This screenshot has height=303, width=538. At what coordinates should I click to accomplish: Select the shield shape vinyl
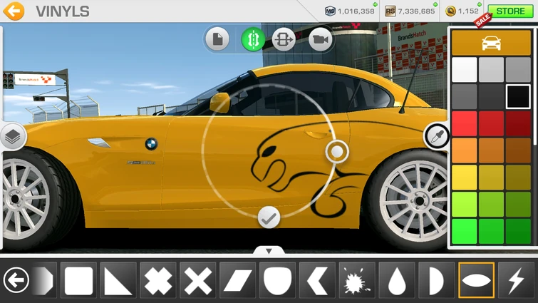277,280
